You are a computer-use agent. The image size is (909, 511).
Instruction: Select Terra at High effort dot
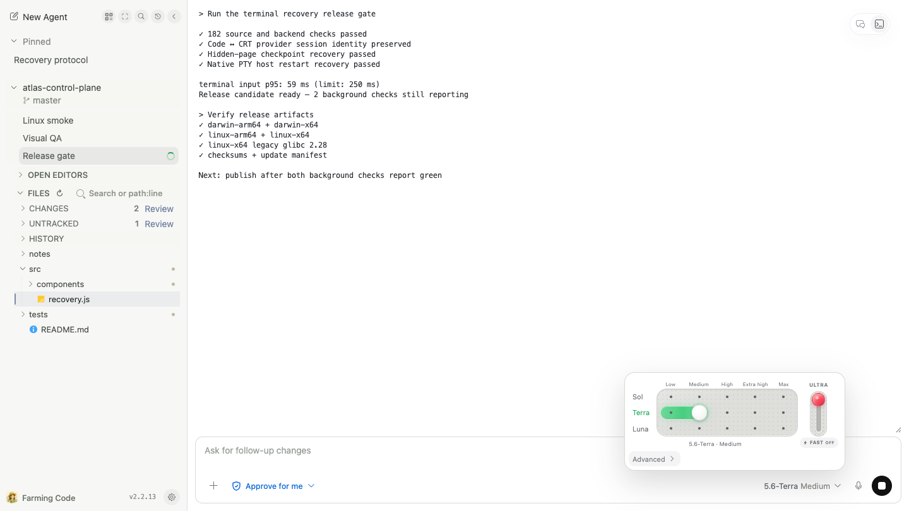point(727,413)
